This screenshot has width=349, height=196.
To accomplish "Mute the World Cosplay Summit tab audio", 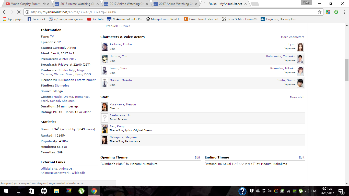I will [x=44, y=4].
